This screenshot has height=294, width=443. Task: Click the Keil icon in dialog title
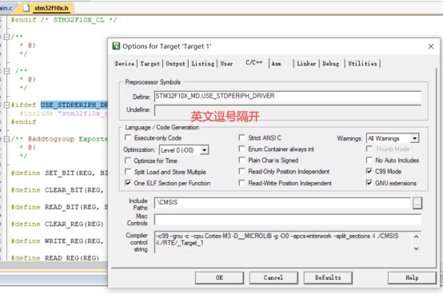click(x=116, y=46)
